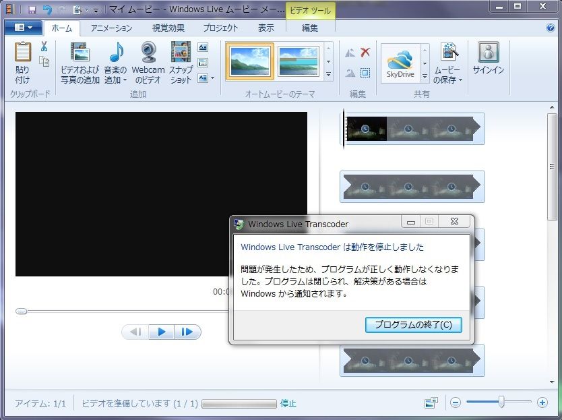
Task: Add videos and photos (ビデオおよび写真の追加)
Action: click(80, 63)
